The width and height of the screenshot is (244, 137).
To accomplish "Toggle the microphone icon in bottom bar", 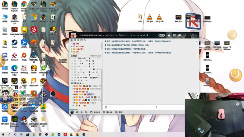I will (x=81, y=112).
